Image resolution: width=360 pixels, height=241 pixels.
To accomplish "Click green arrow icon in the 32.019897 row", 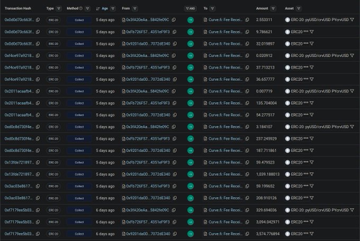I will coord(190,43).
